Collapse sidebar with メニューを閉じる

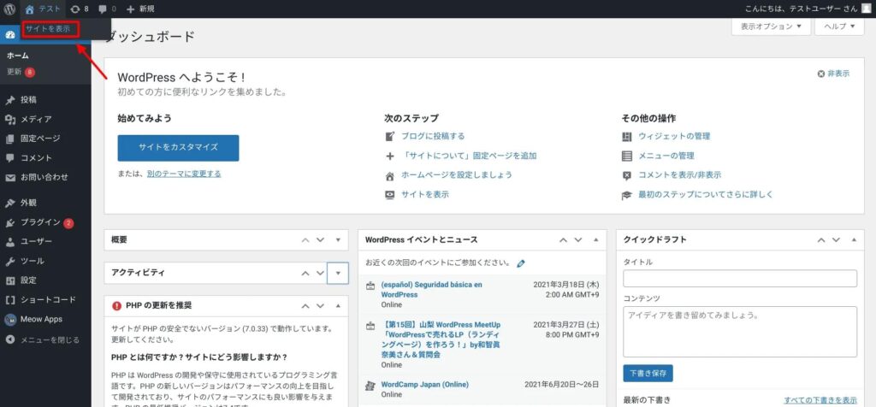tap(43, 339)
